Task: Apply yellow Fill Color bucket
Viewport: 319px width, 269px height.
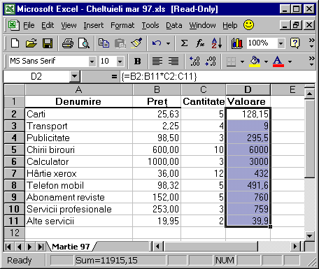Action: [255, 61]
